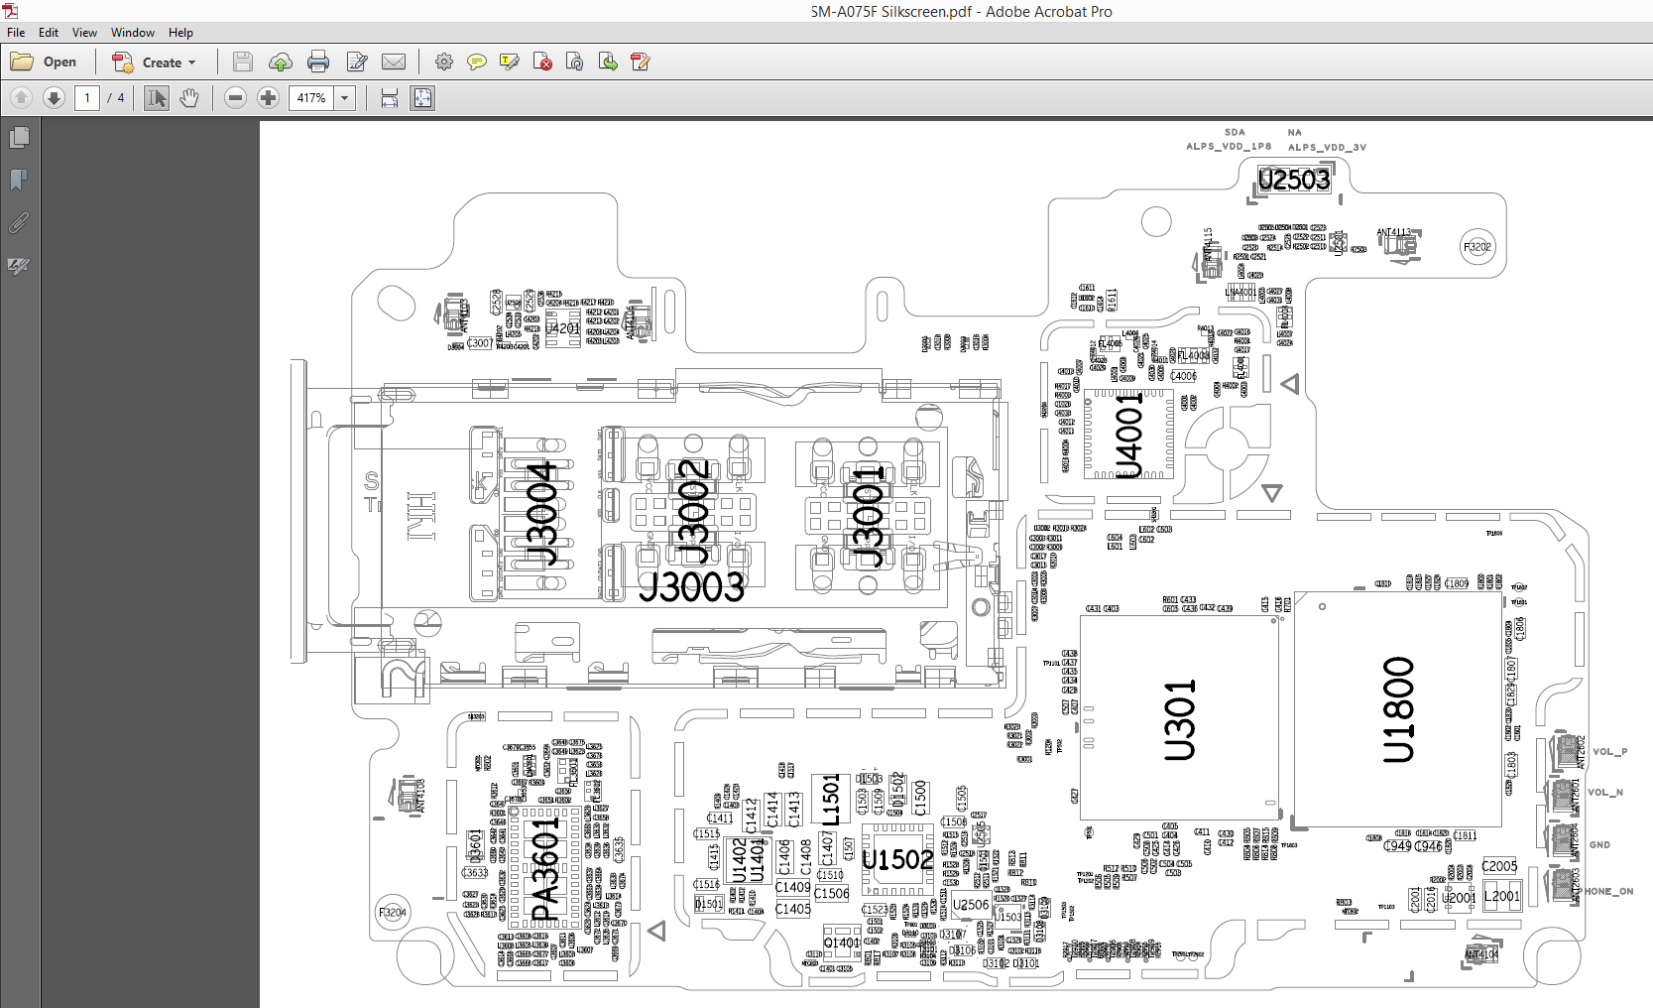The width and height of the screenshot is (1653, 1008).
Task: Click the email envelope icon
Action: [394, 63]
